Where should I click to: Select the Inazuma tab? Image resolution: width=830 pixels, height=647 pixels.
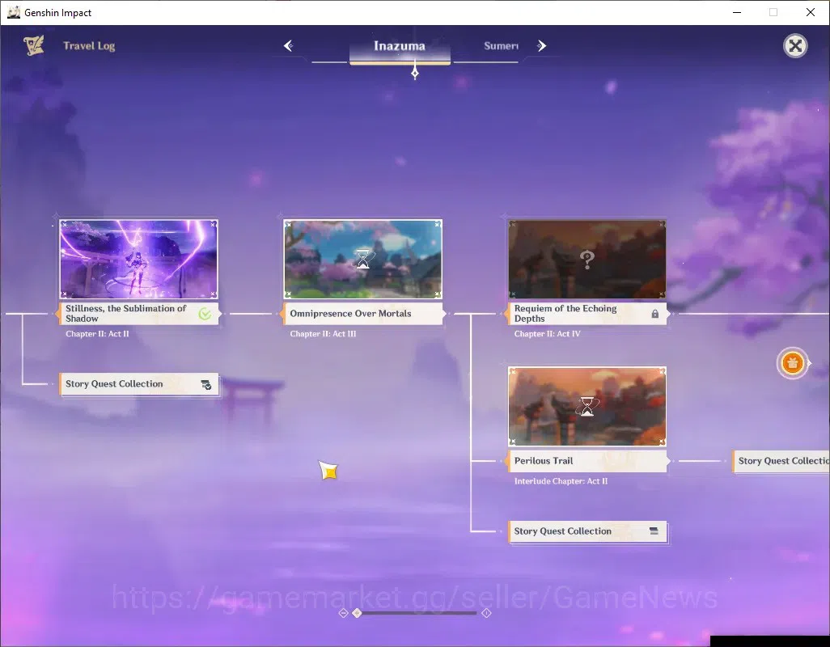click(x=400, y=46)
